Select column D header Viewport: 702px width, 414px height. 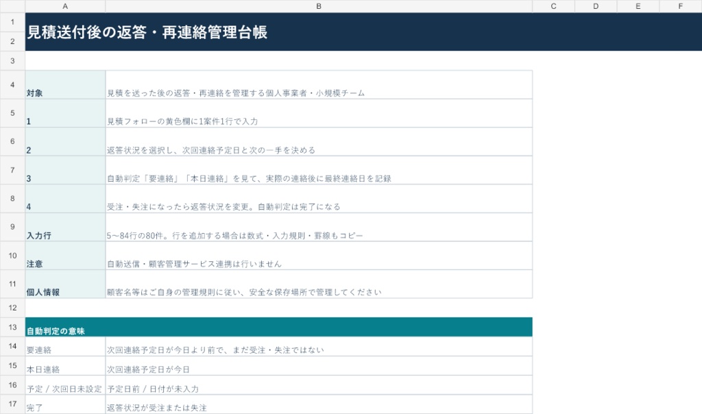[x=596, y=6]
